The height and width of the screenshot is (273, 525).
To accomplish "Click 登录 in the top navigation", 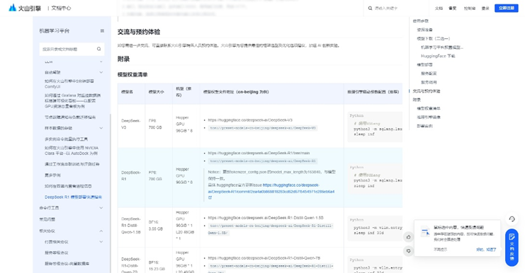I will (485, 8).
